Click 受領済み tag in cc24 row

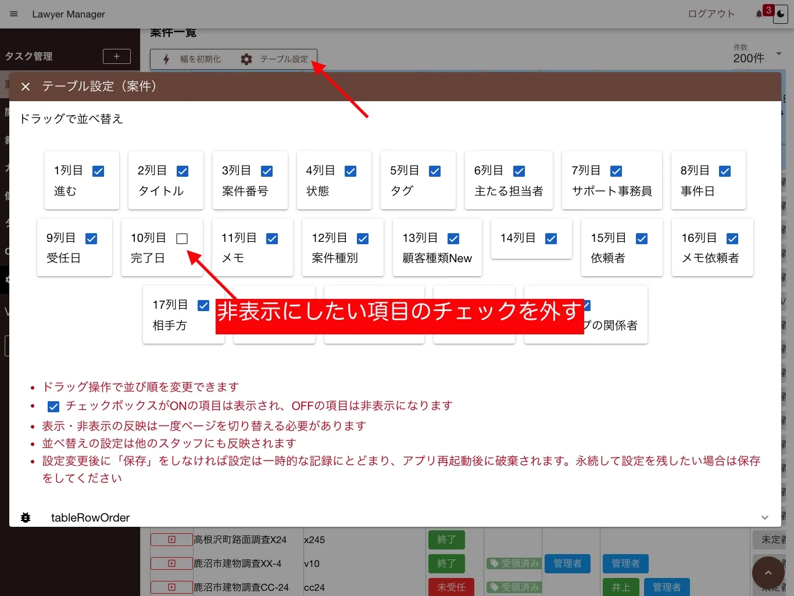[514, 587]
